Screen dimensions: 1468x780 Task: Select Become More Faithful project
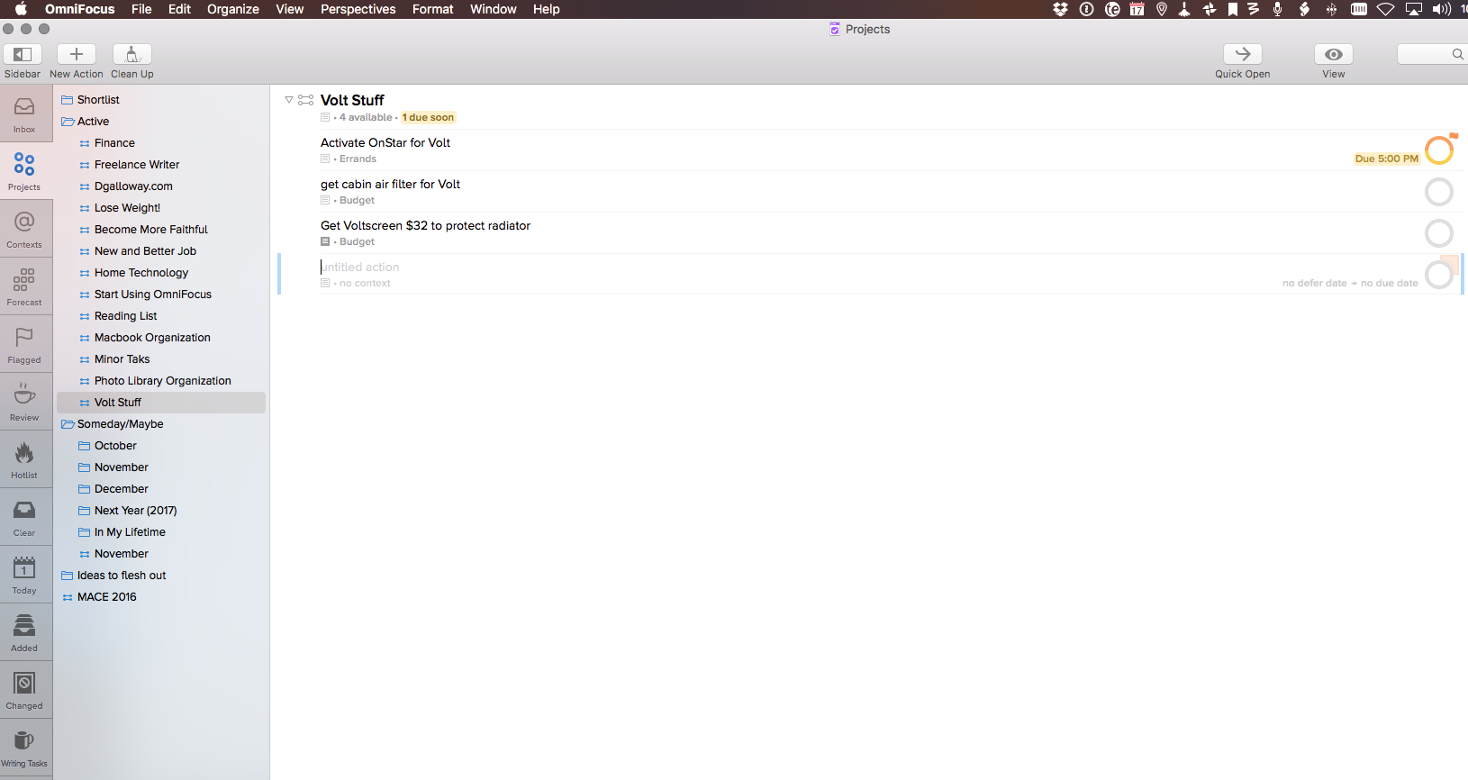pyautogui.click(x=150, y=230)
